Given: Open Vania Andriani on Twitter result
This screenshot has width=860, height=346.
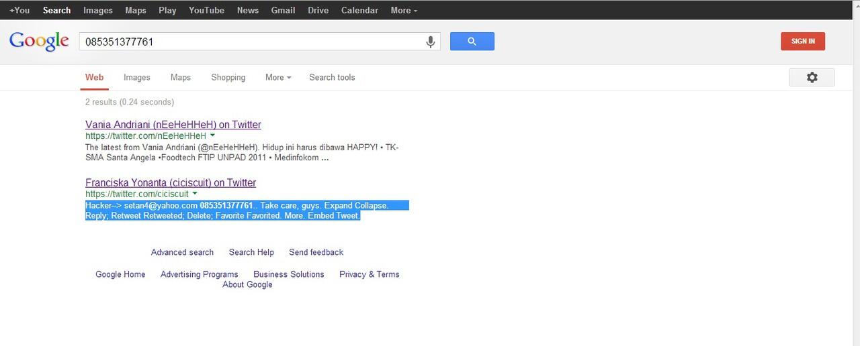Looking at the screenshot, I should click(x=173, y=125).
